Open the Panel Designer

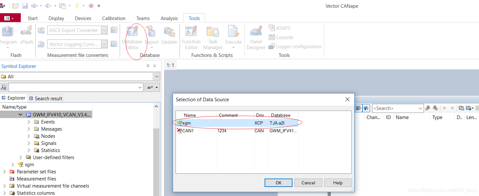point(256,38)
